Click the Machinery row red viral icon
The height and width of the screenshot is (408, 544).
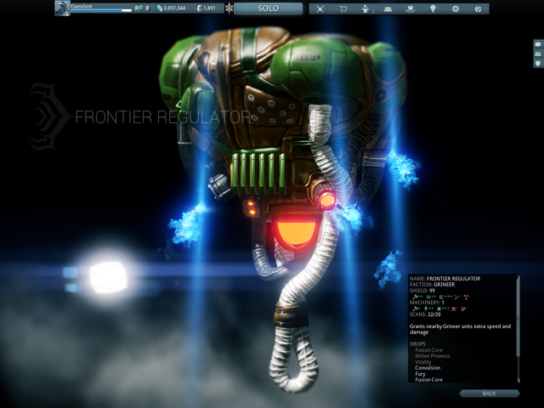(x=464, y=309)
